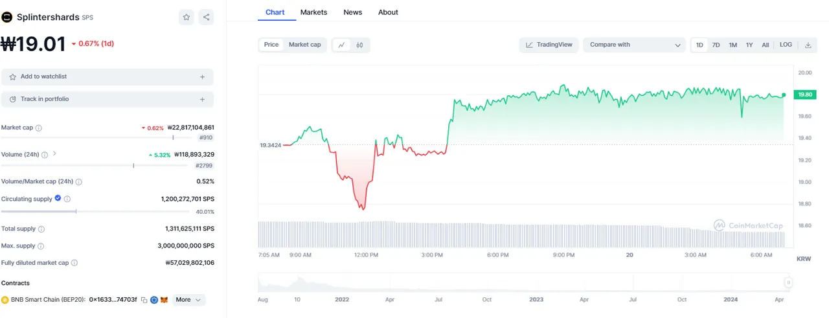Click the historical range mini chart

pos(525,283)
